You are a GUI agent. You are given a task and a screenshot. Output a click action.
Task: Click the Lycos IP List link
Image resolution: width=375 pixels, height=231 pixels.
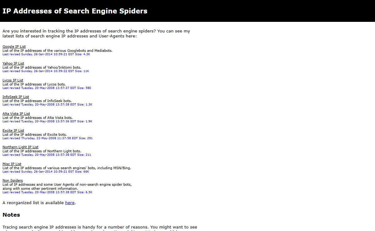(13, 80)
